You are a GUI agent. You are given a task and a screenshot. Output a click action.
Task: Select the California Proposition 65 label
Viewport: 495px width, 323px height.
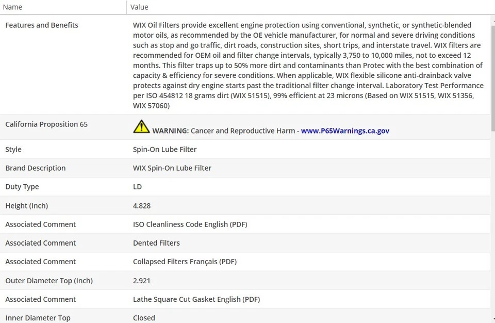pos(46,124)
